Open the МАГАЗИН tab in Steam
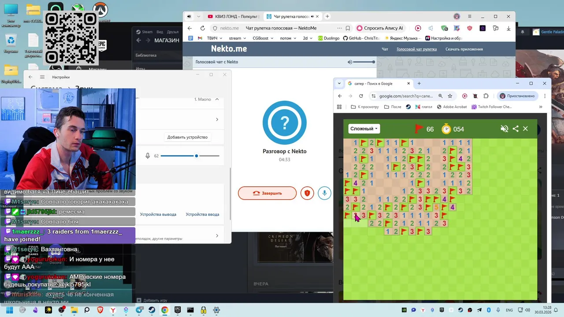The height and width of the screenshot is (317, 564). coord(167,41)
